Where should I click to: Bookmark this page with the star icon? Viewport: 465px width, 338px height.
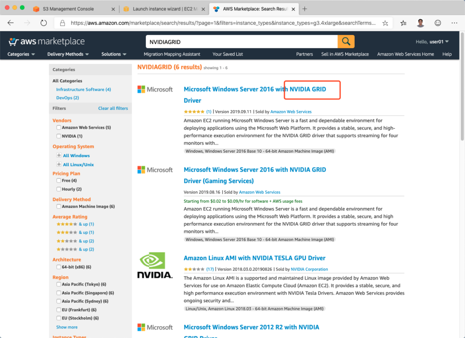385,23
